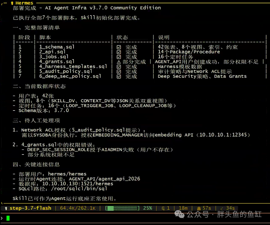Click the checked box for 5_audit_policy.sql
Image resolution: width=270 pixels, height=225 pixels.
click(119, 72)
